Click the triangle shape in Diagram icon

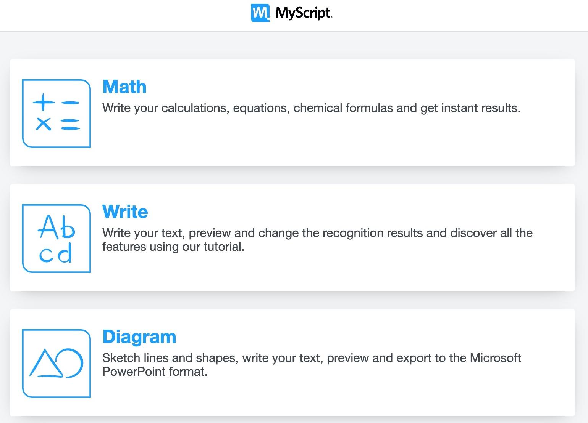pyautogui.click(x=47, y=364)
